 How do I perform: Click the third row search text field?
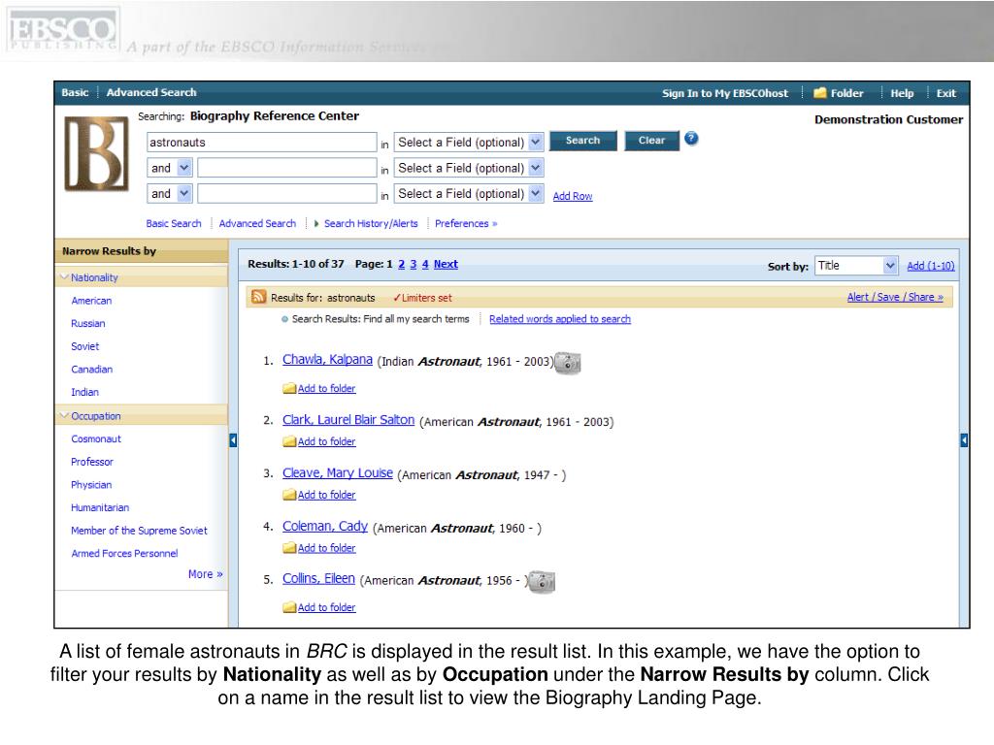pos(287,193)
